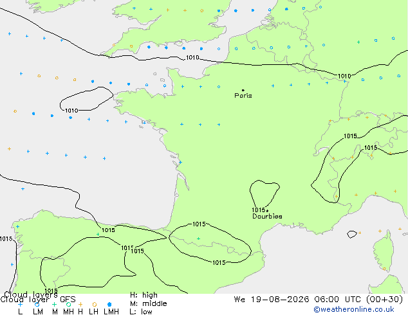Open the weatheronline.co.uk copyright link

tap(353, 309)
